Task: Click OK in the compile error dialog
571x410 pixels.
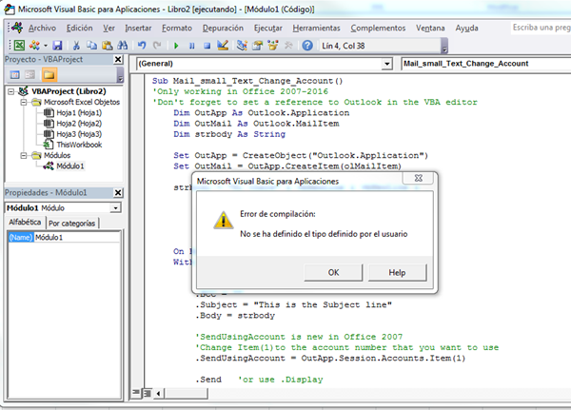Action: point(333,272)
